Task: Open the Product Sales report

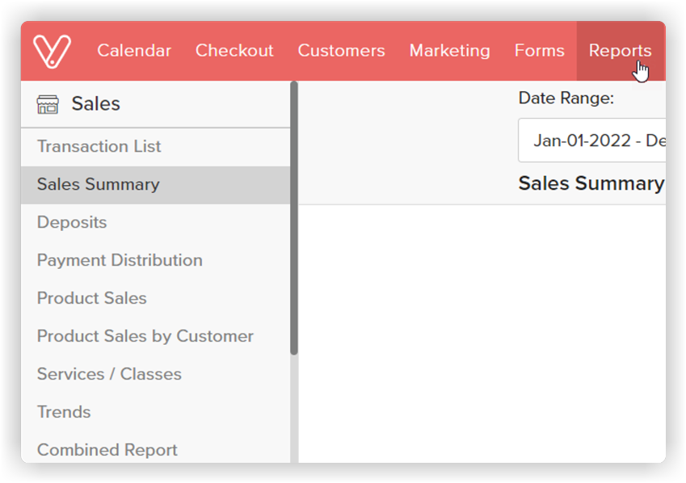Action: pyautogui.click(x=91, y=298)
